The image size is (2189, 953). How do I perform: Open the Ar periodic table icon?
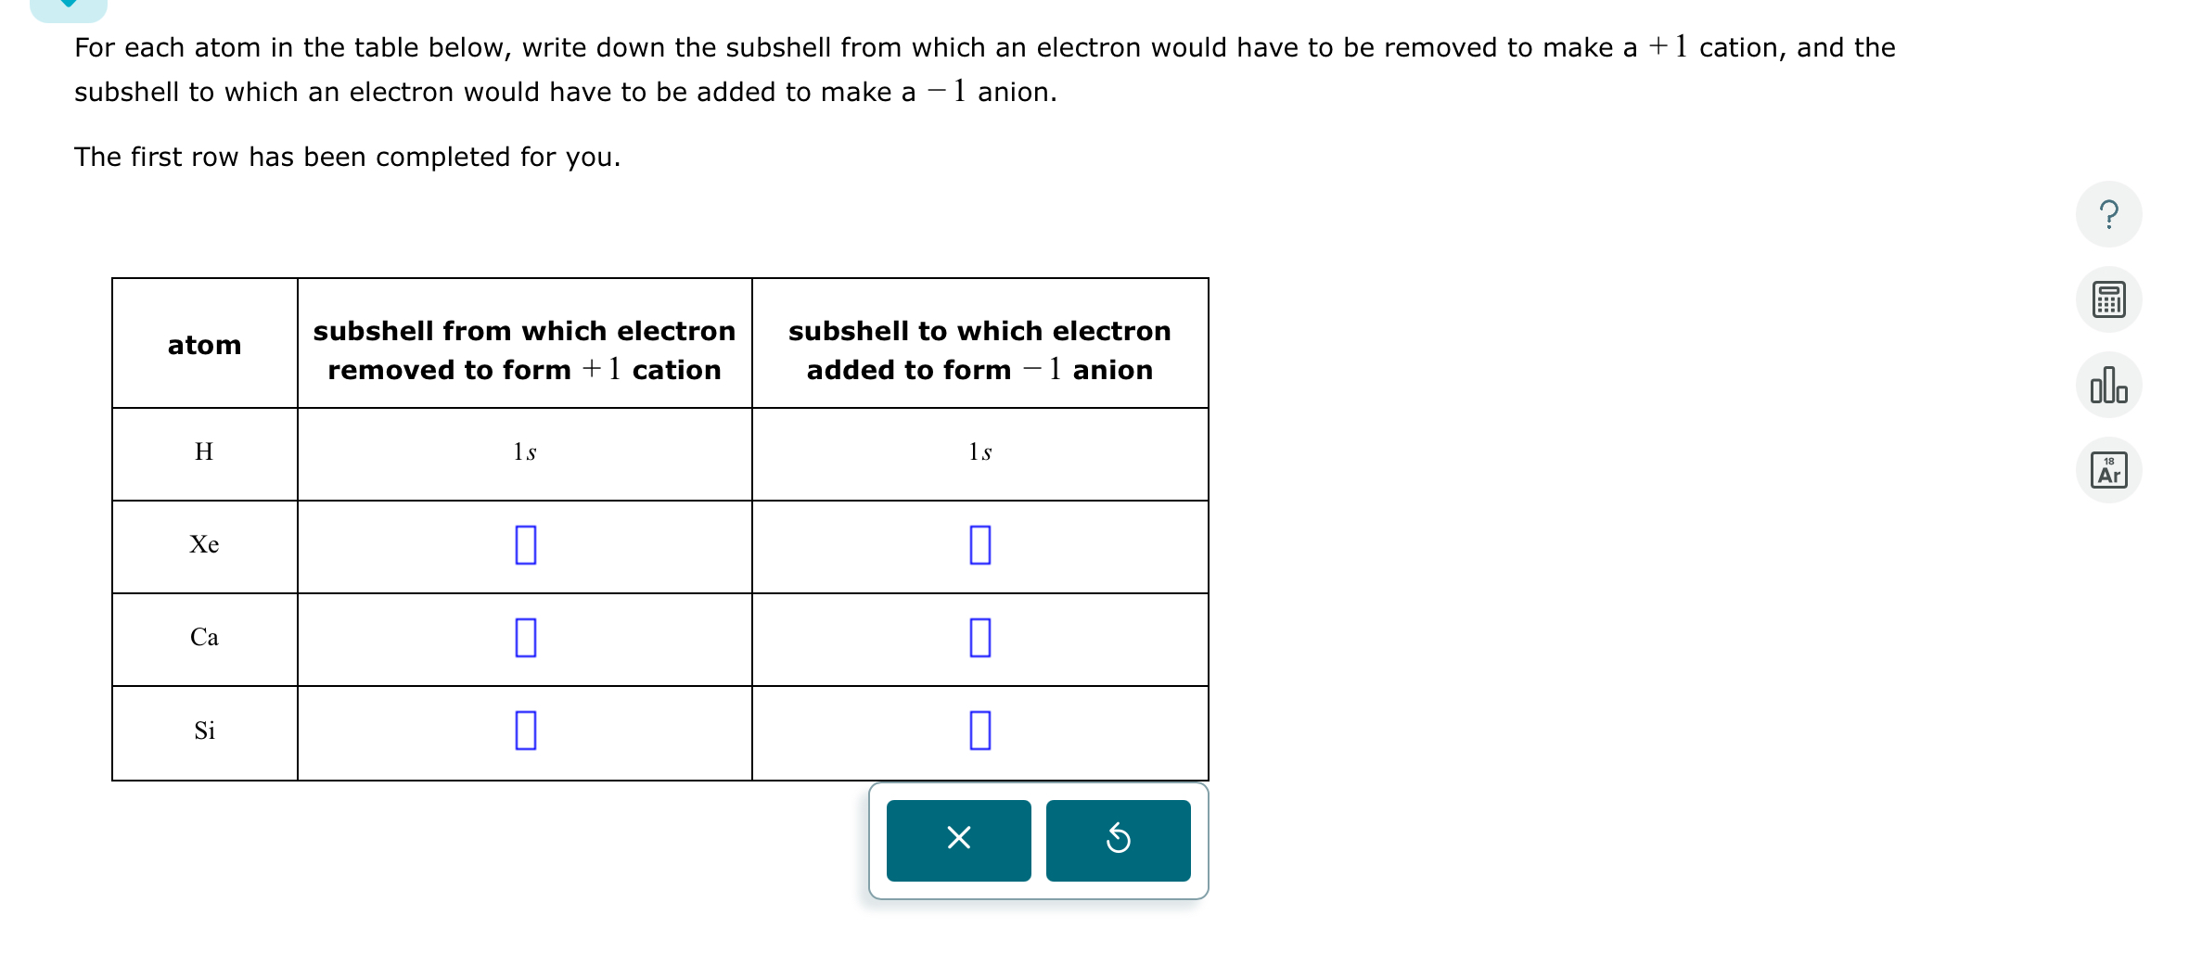(x=2109, y=469)
